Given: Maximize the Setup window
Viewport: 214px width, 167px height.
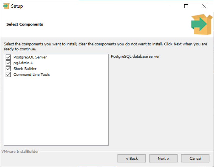Looking at the screenshot, I should point(186,6).
